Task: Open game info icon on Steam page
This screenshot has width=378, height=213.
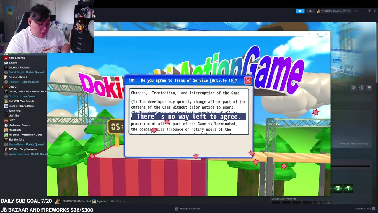Action: [361, 88]
